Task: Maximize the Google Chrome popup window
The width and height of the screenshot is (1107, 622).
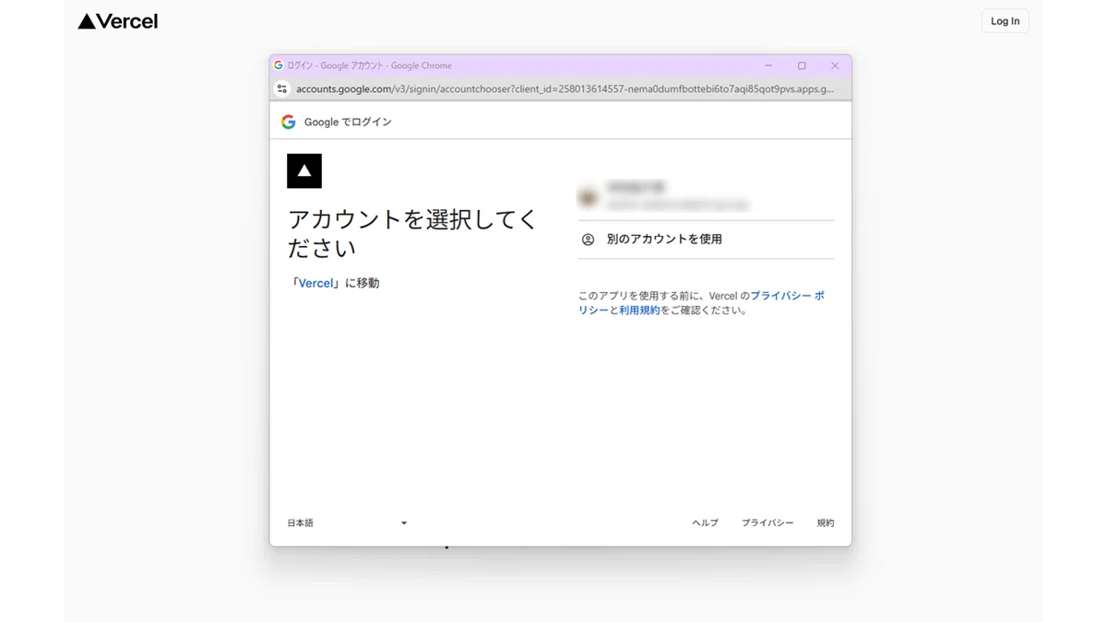Action: click(x=802, y=65)
